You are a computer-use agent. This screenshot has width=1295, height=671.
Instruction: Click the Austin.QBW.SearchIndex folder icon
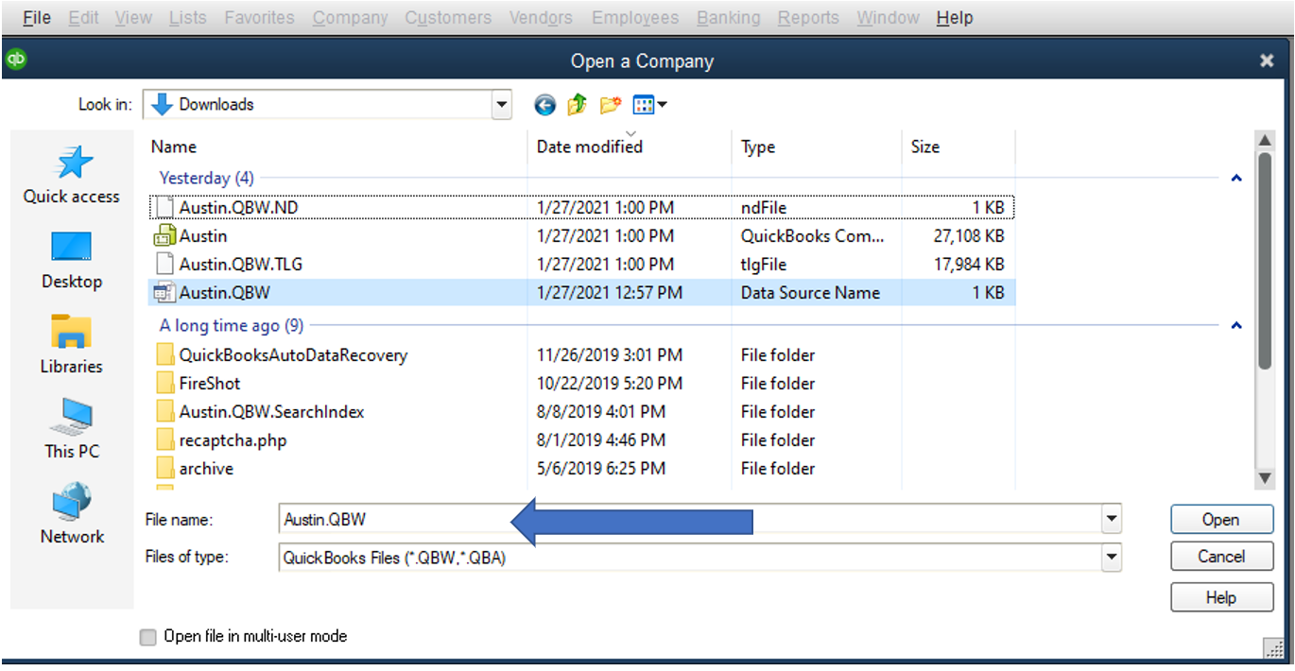[164, 412]
